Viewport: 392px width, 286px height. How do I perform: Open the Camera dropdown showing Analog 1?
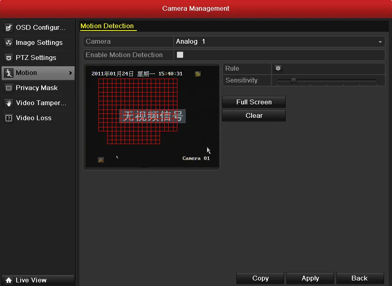279,42
